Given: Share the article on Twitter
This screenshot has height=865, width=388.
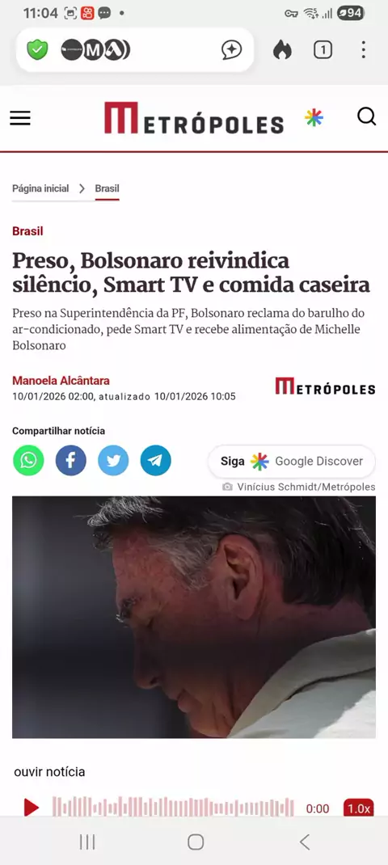Looking at the screenshot, I should [113, 461].
